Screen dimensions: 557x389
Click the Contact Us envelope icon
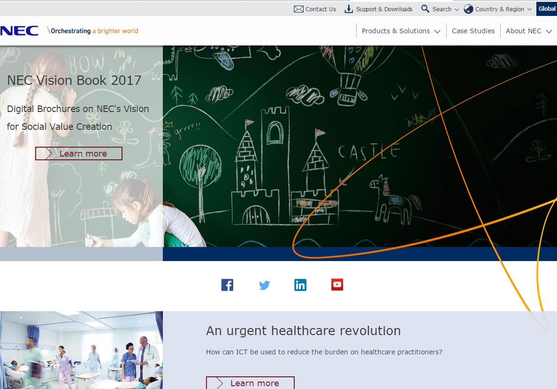tap(298, 9)
